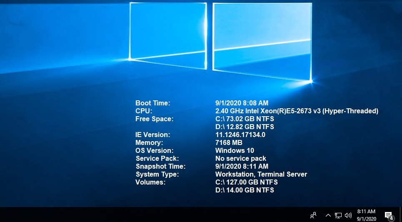Click the "Service Pack:" label

click(157, 158)
